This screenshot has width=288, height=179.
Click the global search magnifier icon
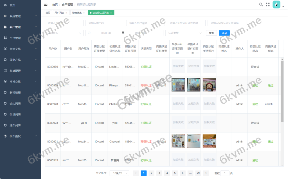tap(261, 5)
